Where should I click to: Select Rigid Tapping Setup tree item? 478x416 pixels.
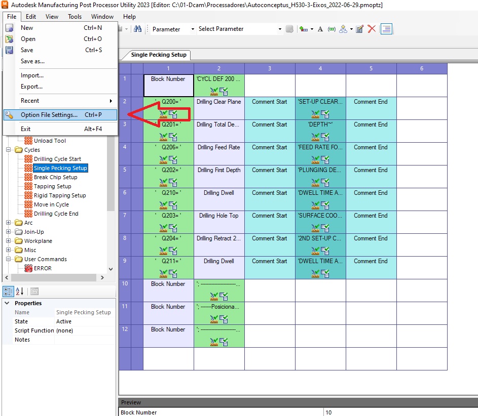(x=60, y=195)
